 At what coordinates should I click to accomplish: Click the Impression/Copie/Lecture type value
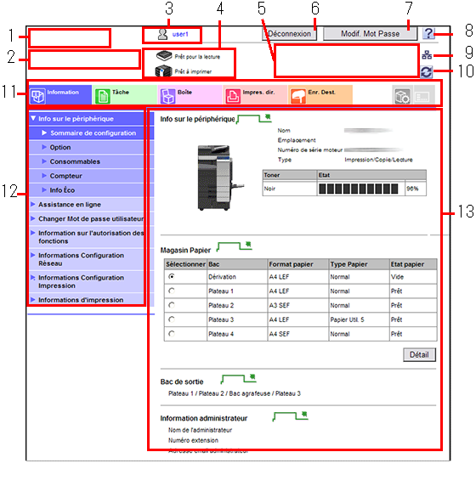pyautogui.click(x=378, y=160)
